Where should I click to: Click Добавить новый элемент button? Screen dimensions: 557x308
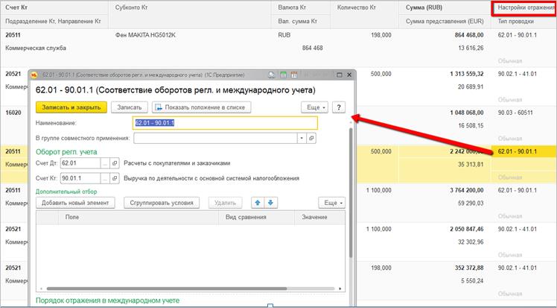coord(75,203)
